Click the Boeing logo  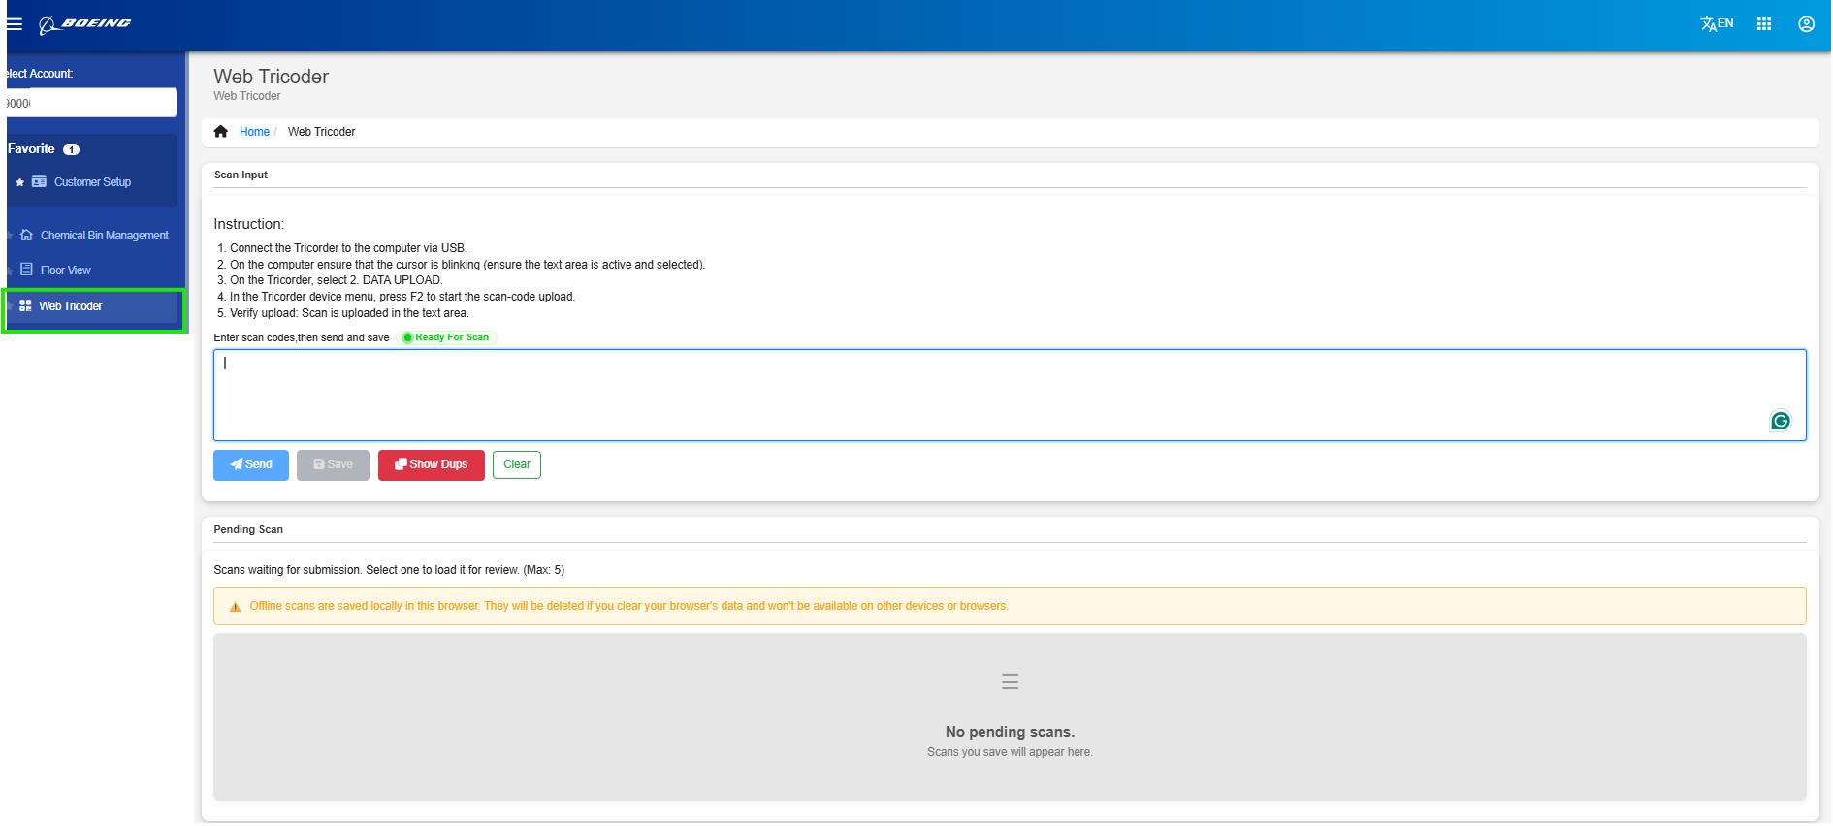tap(85, 24)
